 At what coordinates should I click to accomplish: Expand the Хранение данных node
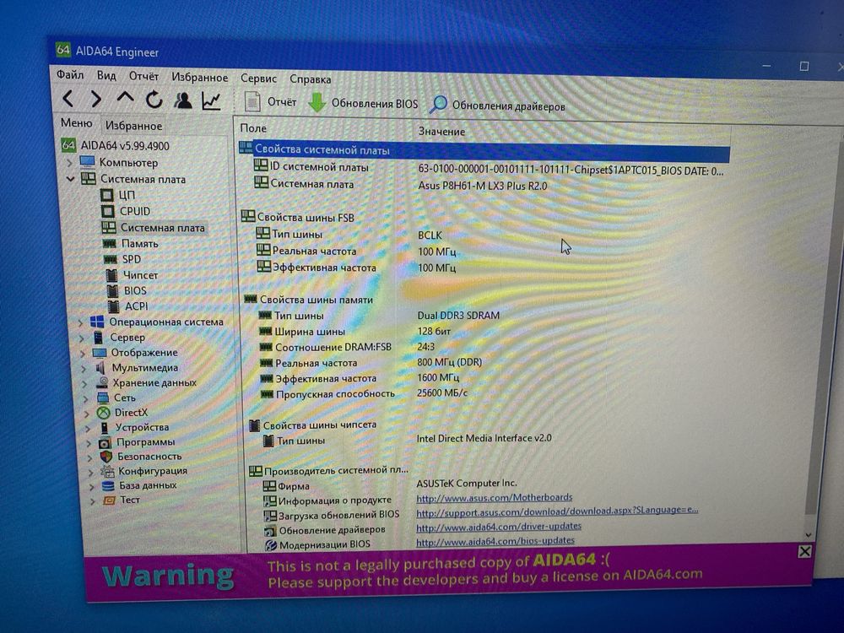pyautogui.click(x=85, y=384)
